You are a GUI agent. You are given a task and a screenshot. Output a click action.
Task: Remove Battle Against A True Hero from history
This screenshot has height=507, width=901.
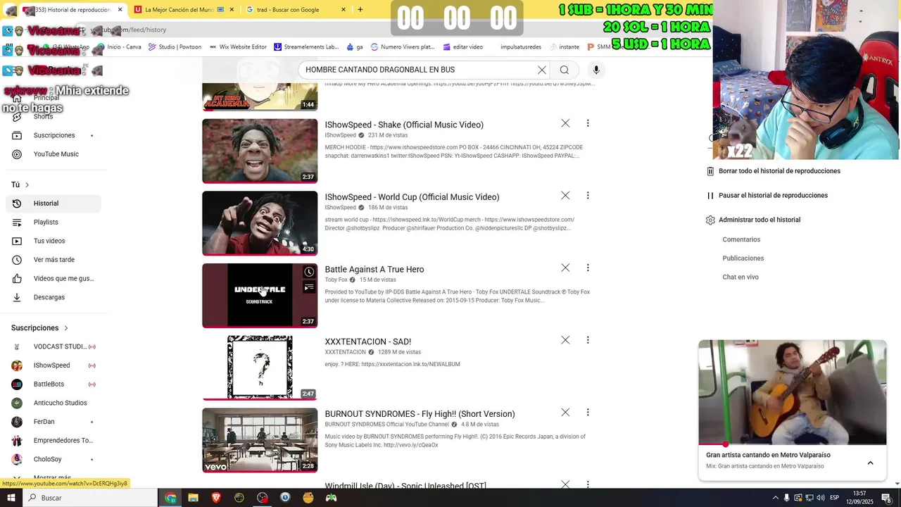click(x=565, y=268)
